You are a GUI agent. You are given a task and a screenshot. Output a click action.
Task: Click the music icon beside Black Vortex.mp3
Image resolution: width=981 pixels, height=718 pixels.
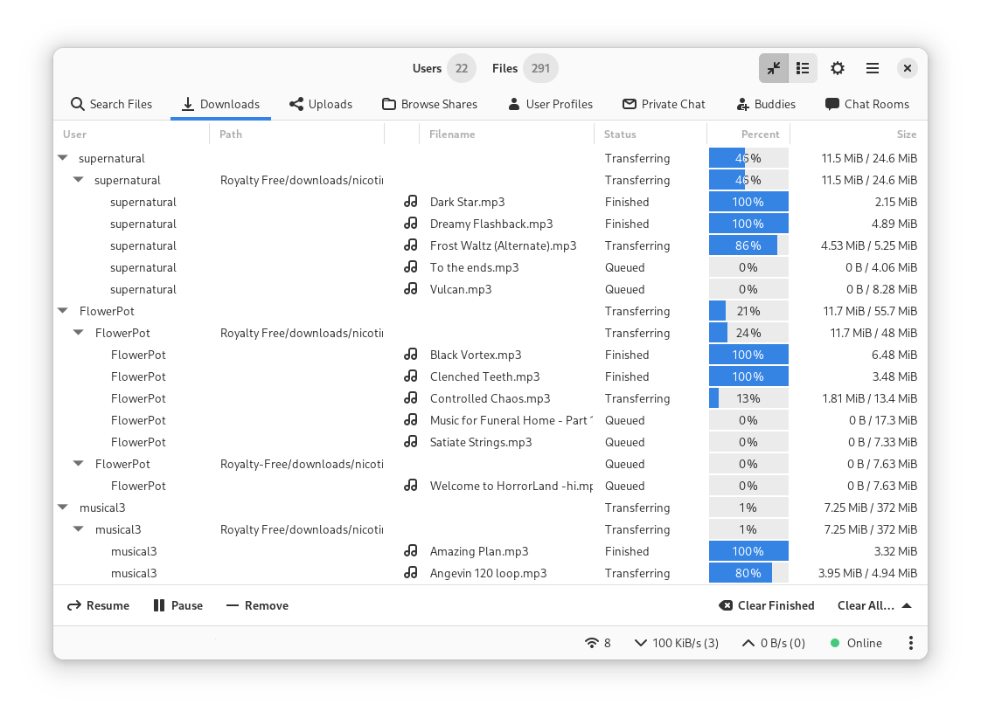411,355
